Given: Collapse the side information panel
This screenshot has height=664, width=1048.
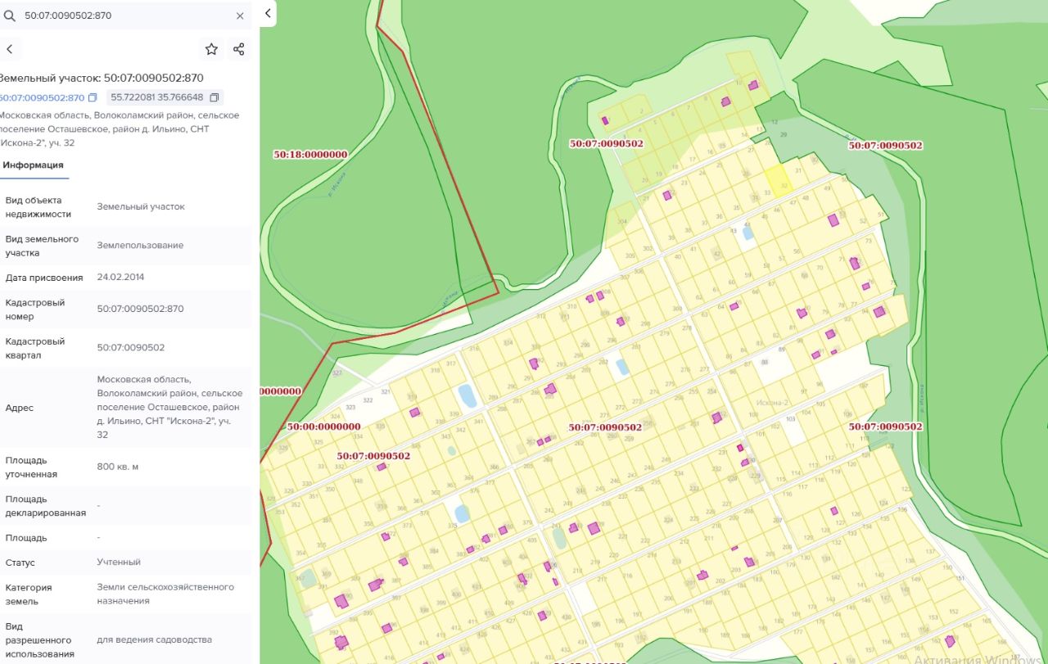Looking at the screenshot, I should pyautogui.click(x=268, y=13).
